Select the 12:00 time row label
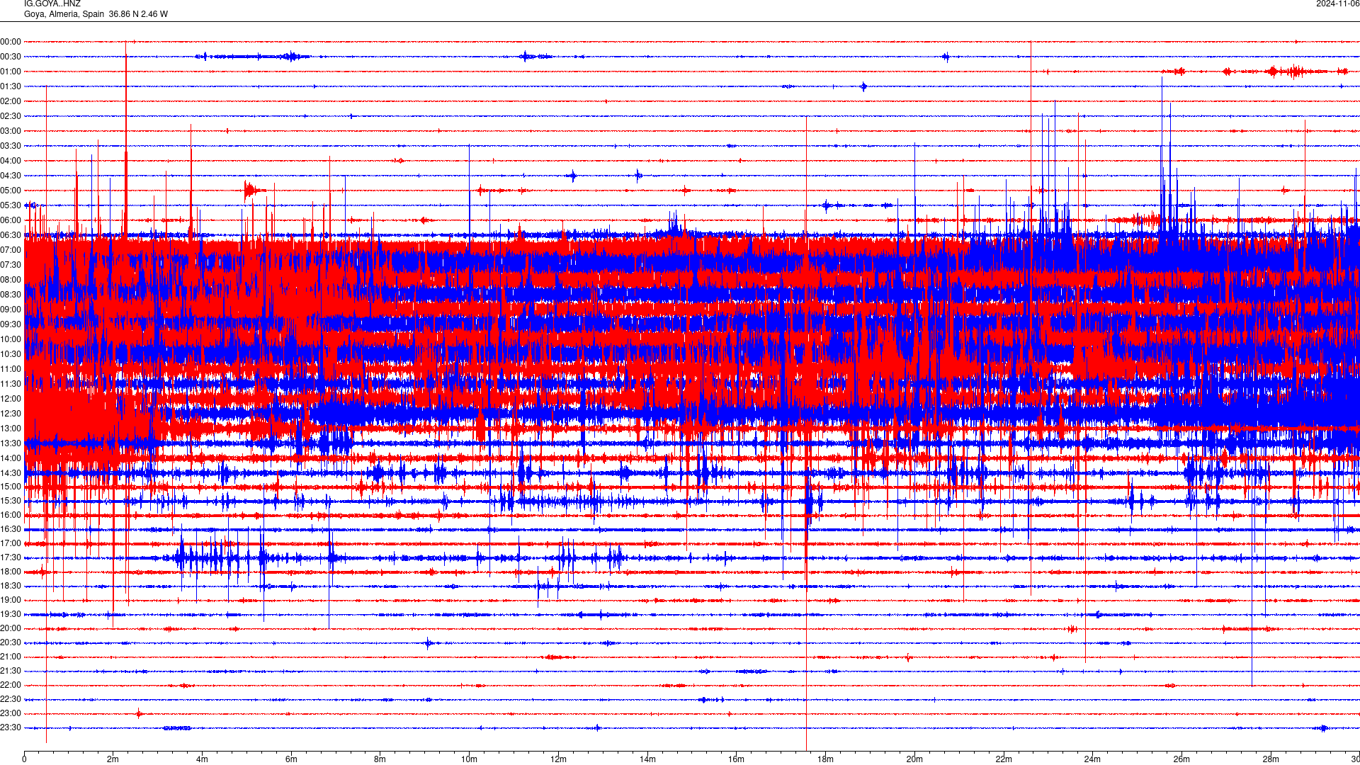This screenshot has width=1360, height=765. point(11,399)
